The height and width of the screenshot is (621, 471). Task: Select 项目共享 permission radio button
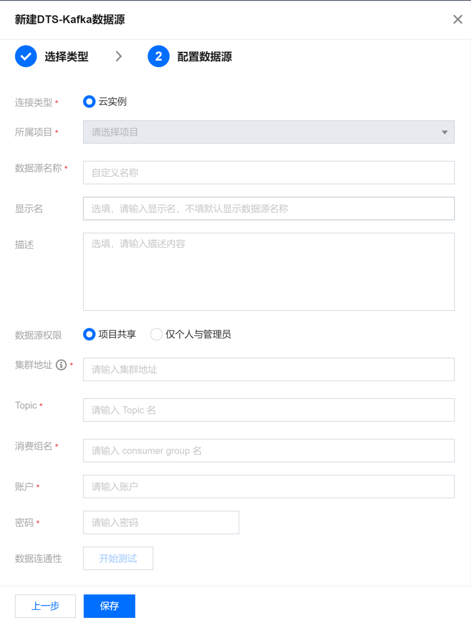(90, 334)
